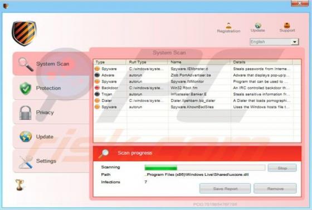The image size is (312, 210).
Task: Switch to the Protection tab
Action: pos(51,88)
